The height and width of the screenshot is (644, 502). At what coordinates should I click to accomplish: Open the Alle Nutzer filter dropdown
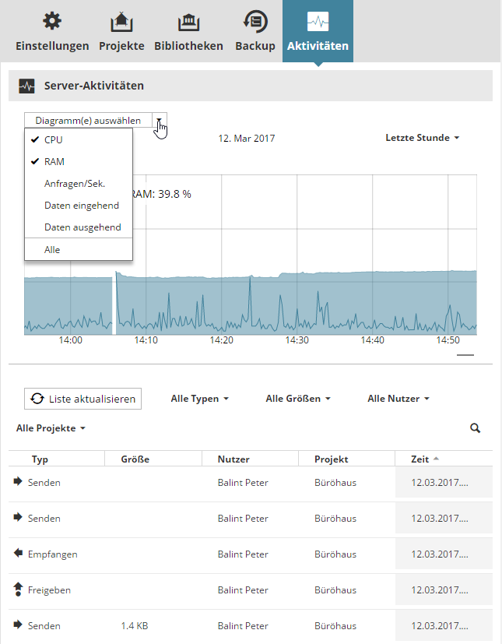pos(398,399)
